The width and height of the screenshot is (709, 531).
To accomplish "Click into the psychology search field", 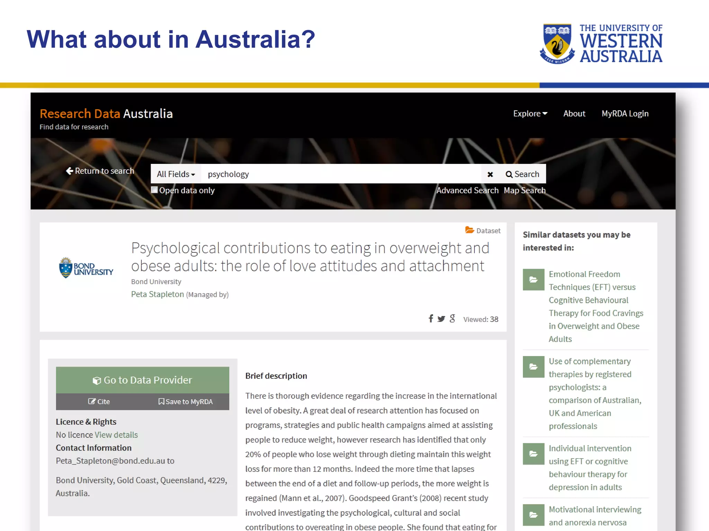I will [341, 174].
